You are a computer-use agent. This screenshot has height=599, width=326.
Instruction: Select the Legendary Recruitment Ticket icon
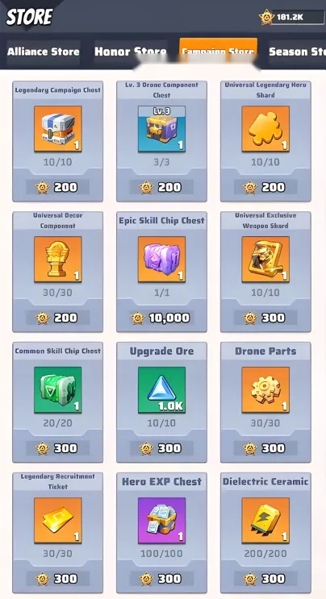pyautogui.click(x=58, y=521)
